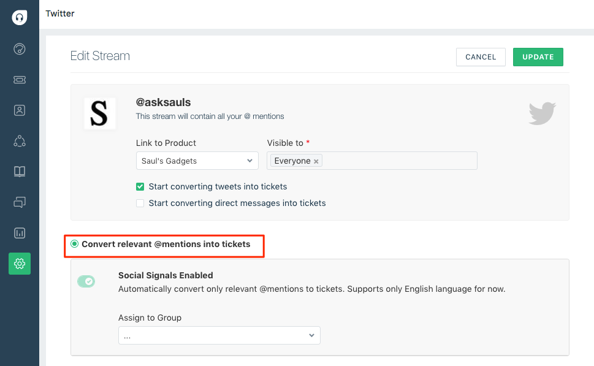Open the Admin settings gear icon
Screen dimensions: 594x366
pos(20,264)
